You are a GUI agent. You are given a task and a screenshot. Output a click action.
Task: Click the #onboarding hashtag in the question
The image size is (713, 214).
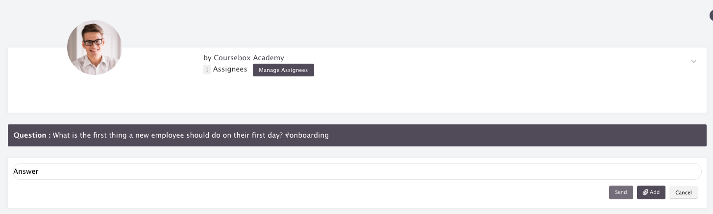pyautogui.click(x=307, y=135)
